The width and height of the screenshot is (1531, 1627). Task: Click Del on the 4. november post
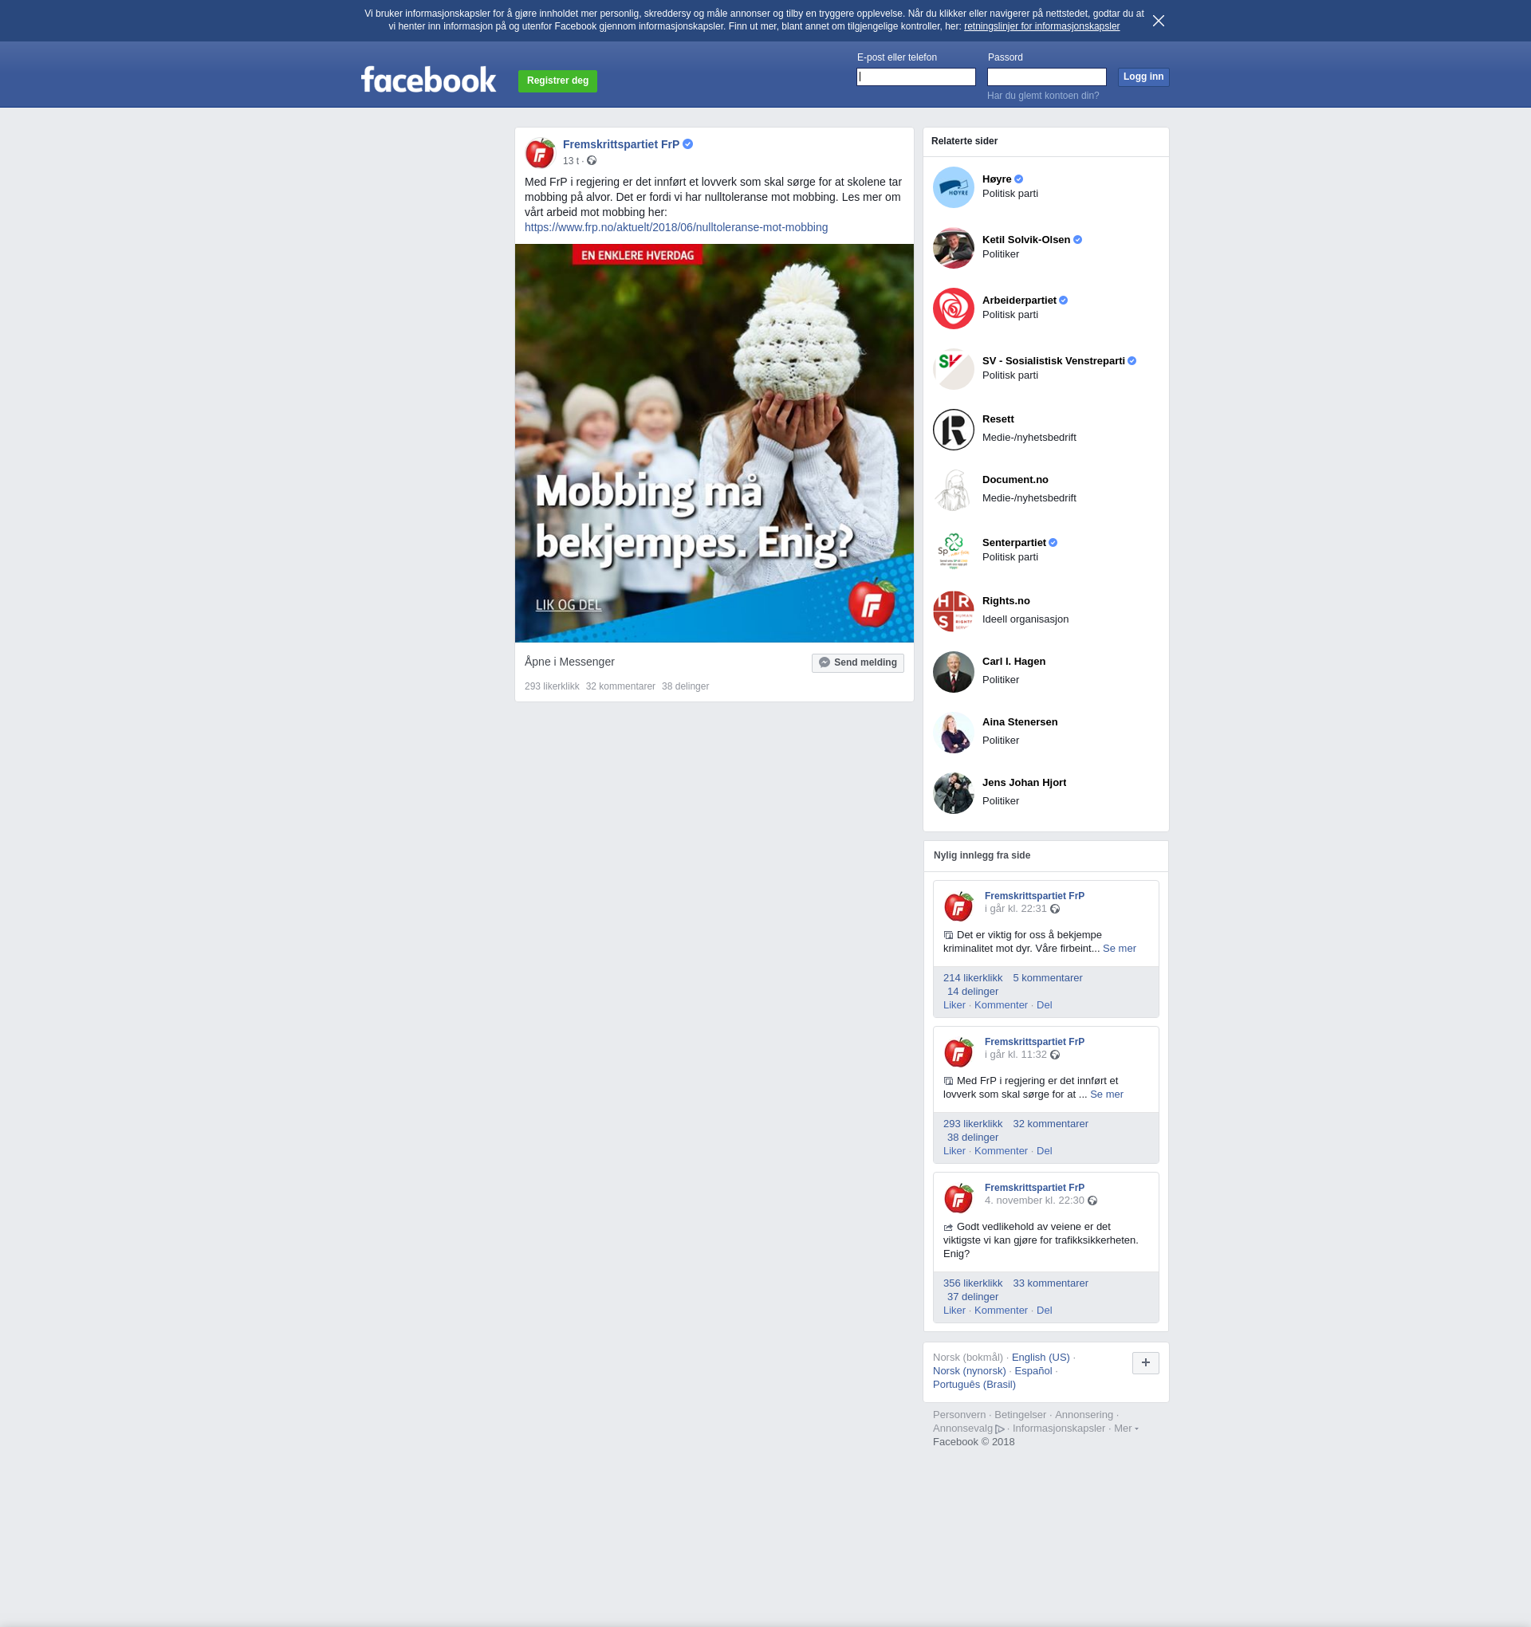coord(1044,1311)
